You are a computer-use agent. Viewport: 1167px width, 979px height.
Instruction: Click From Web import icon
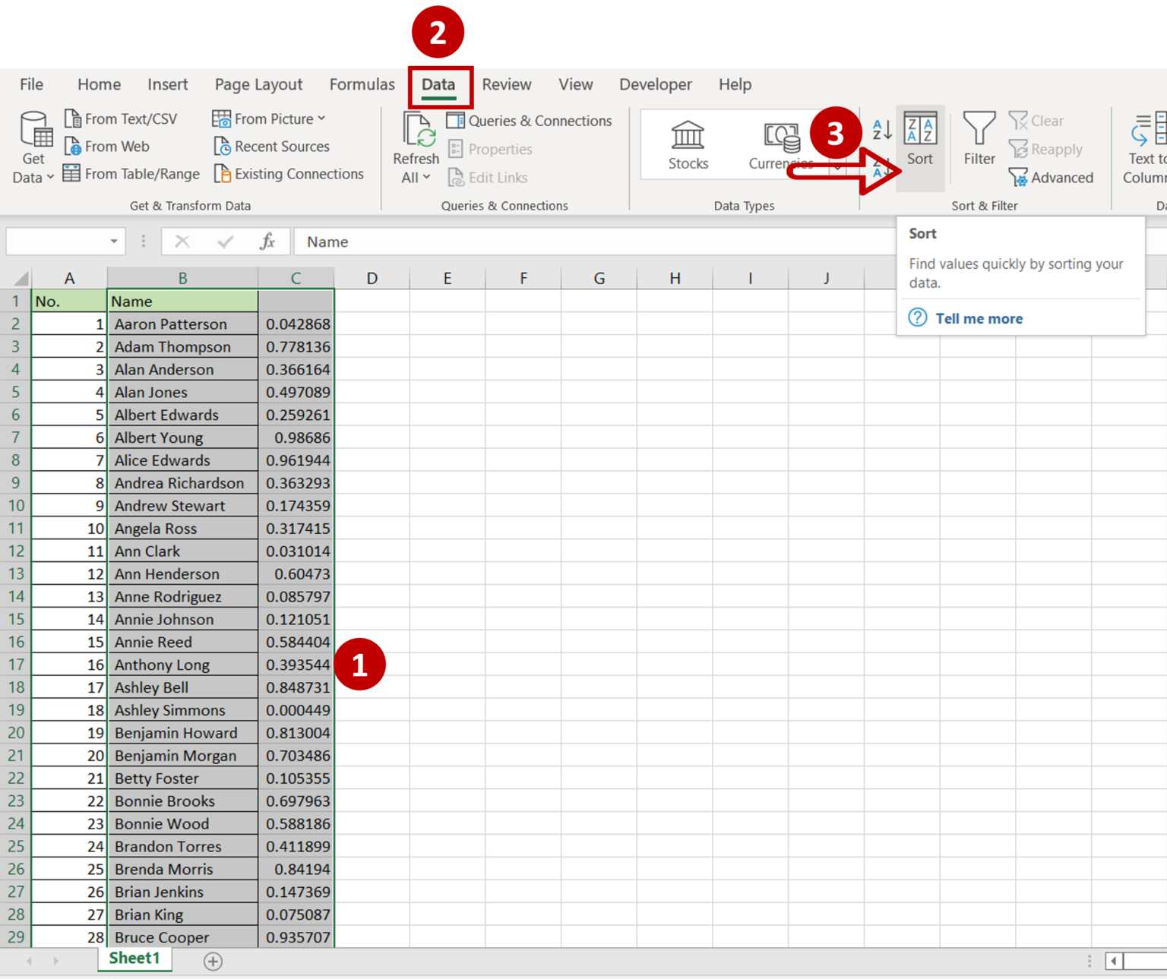(73, 146)
